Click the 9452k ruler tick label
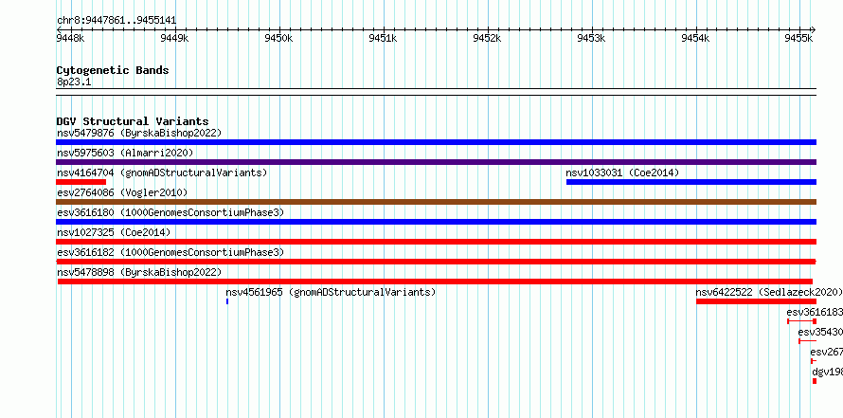The height and width of the screenshot is (418, 843). pyautogui.click(x=487, y=38)
